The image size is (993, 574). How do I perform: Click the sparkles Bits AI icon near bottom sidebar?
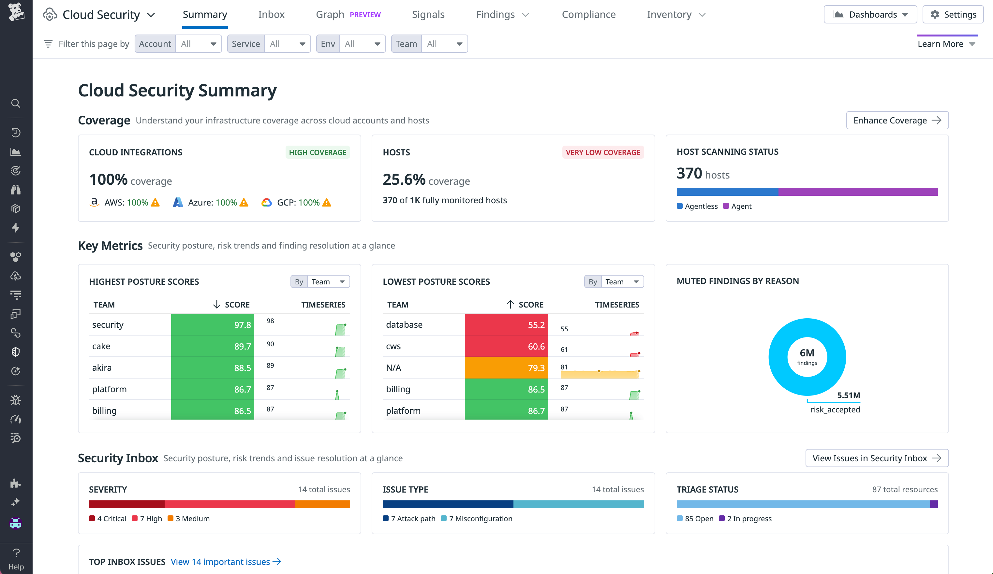(x=16, y=502)
